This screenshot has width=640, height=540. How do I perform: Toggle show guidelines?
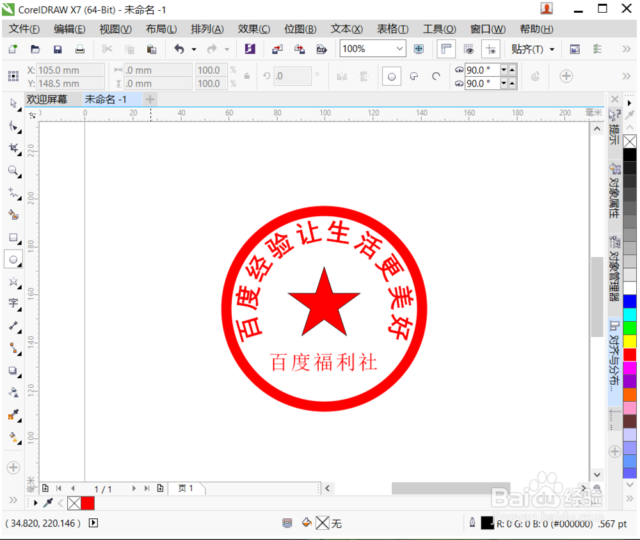[x=491, y=49]
